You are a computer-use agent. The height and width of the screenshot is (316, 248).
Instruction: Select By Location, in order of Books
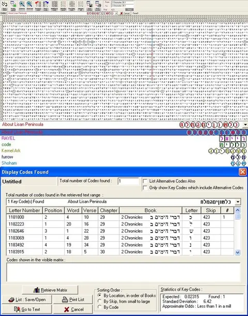(x=99, y=295)
